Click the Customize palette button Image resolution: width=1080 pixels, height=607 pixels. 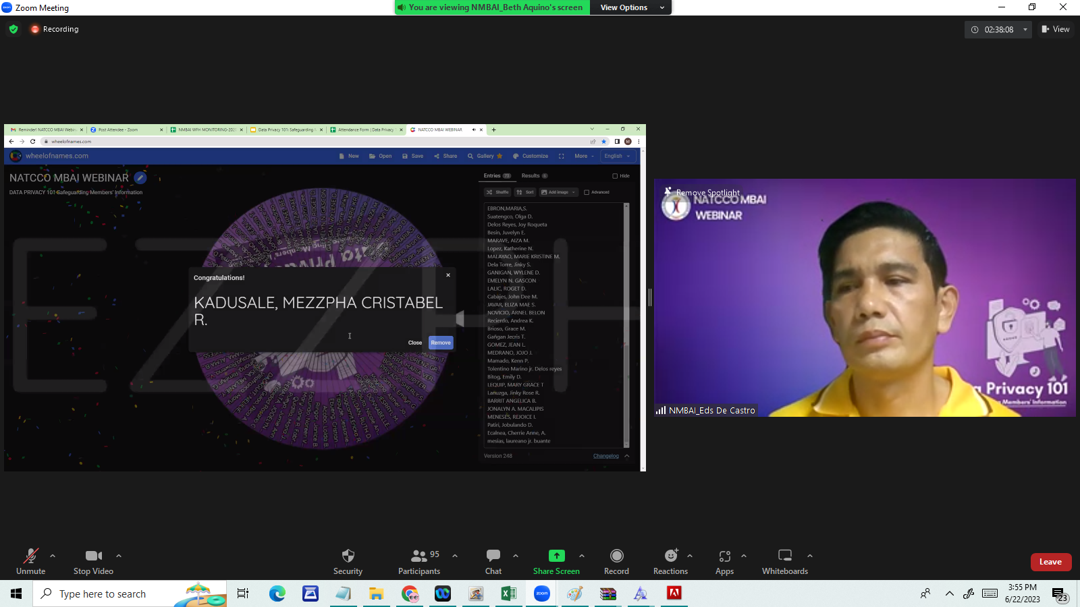pyautogui.click(x=531, y=156)
